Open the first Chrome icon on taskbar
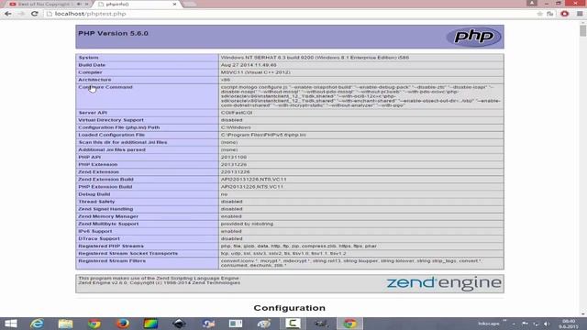The image size is (587, 330). coord(94,324)
